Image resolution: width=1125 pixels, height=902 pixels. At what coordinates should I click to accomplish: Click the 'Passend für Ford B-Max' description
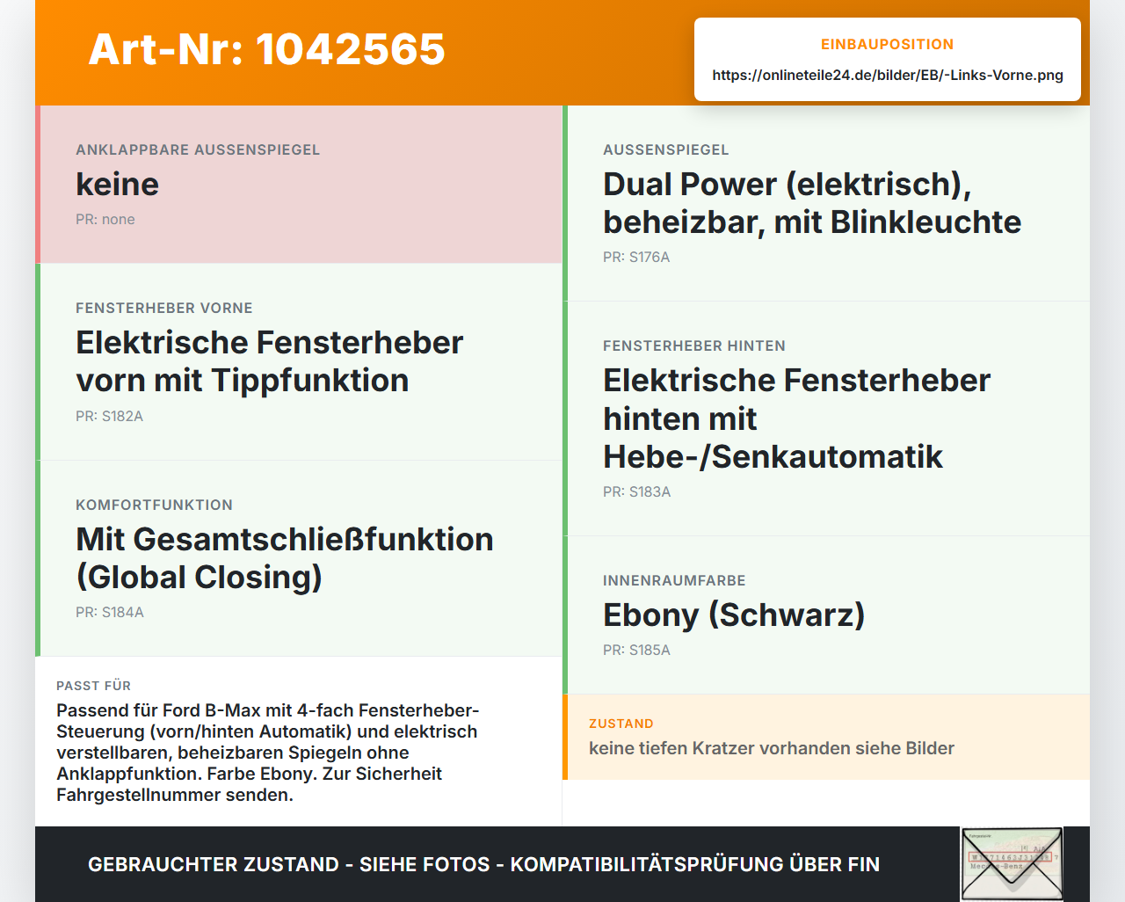[268, 753]
